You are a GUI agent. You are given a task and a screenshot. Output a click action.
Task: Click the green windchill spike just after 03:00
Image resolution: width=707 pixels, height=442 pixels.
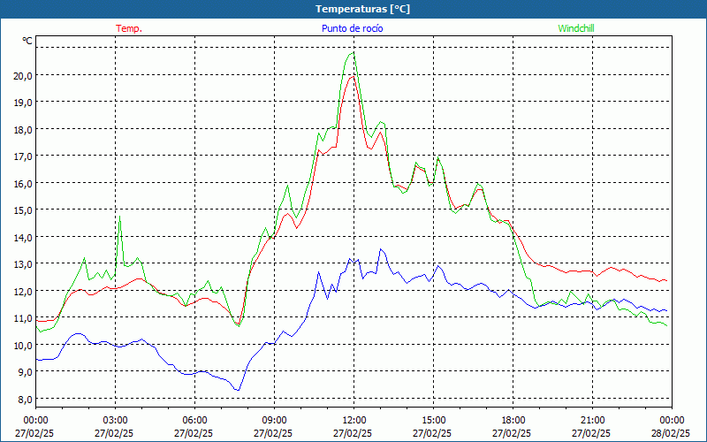click(x=119, y=217)
